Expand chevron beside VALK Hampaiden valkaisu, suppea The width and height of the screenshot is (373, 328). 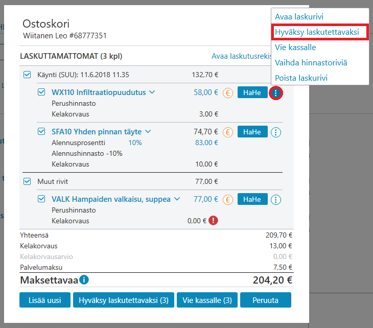(x=177, y=199)
